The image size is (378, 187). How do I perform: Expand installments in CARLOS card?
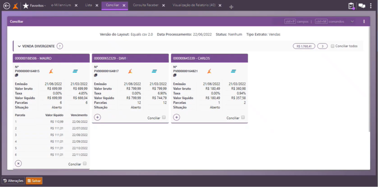point(176,118)
